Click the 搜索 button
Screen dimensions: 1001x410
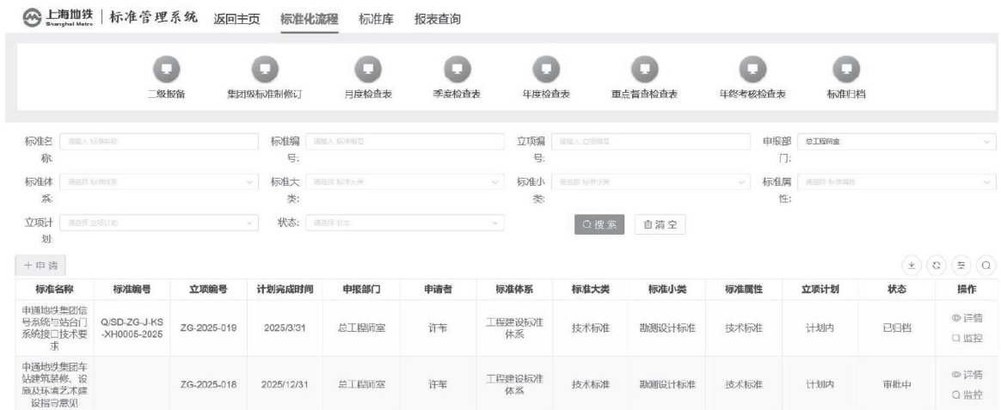(599, 224)
